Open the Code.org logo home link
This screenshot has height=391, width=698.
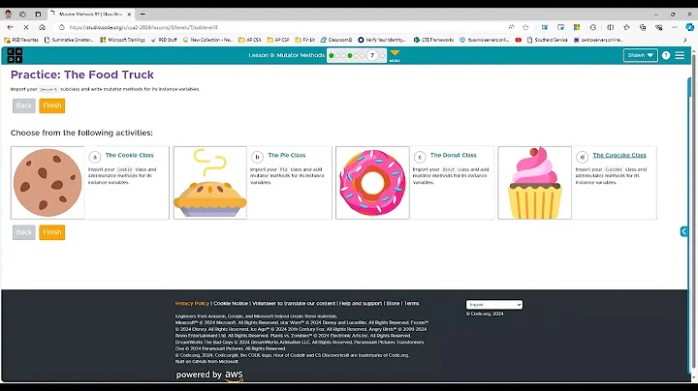[15, 55]
